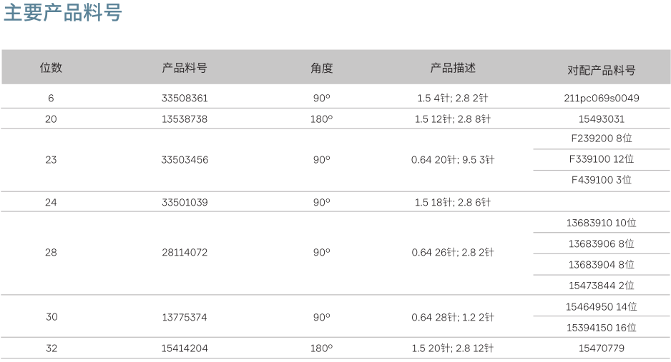The height and width of the screenshot is (362, 671).
Task: Click mating part 15470779
Action: [x=601, y=348]
